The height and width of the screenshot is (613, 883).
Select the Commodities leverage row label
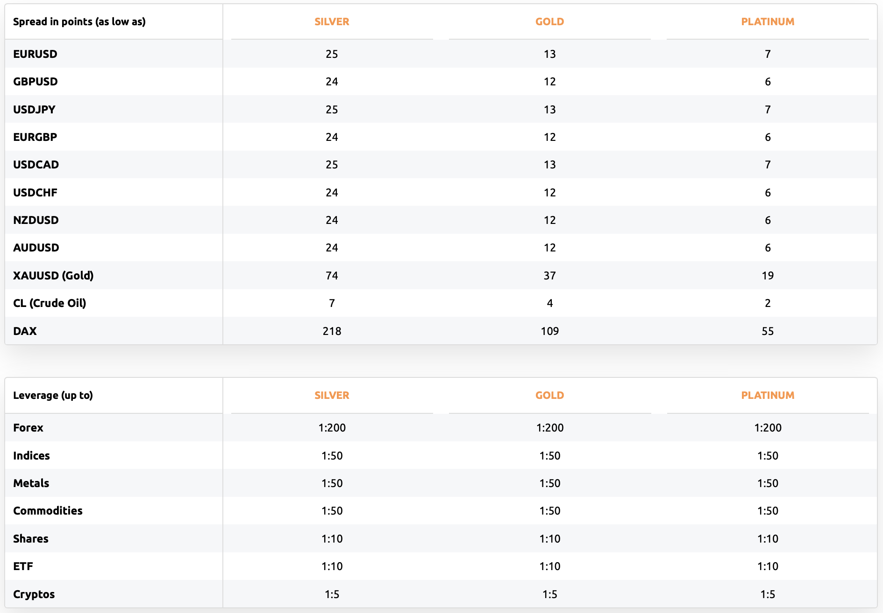coord(48,511)
